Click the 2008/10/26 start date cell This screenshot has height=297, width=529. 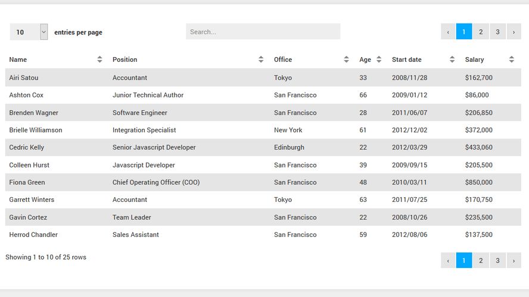click(x=410, y=217)
